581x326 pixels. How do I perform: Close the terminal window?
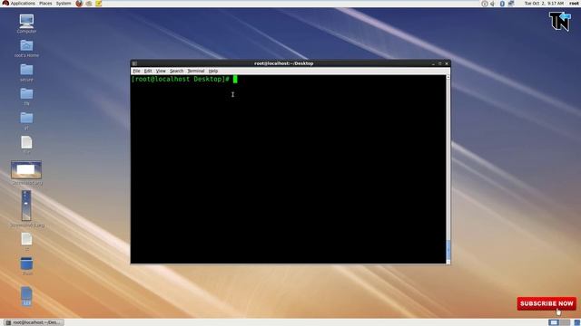pyautogui.click(x=447, y=63)
